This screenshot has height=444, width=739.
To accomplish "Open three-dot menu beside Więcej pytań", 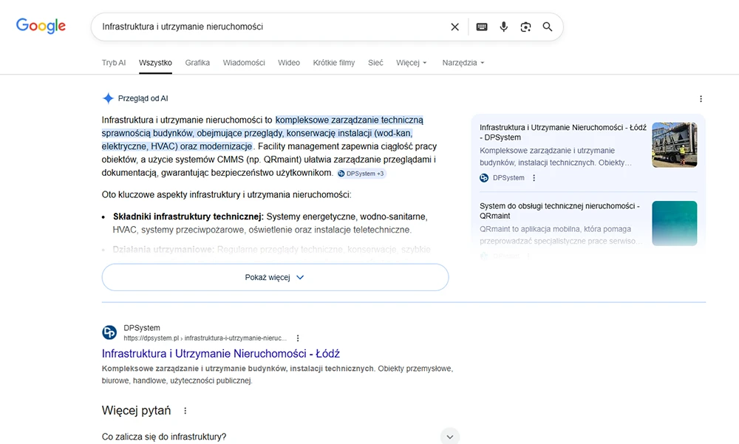I will 185,411.
